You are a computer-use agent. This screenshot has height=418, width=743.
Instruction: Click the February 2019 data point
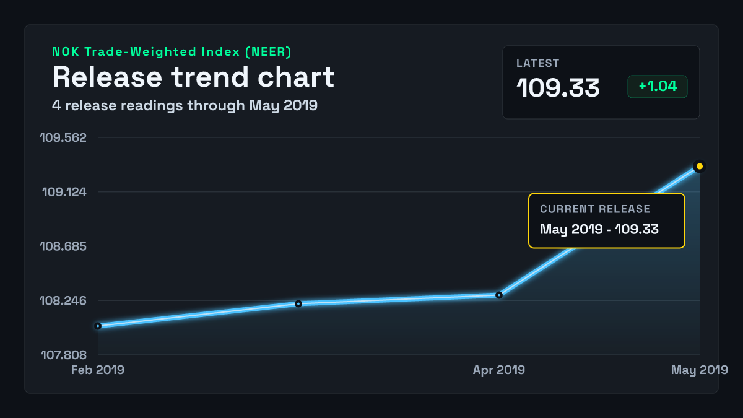coord(98,326)
